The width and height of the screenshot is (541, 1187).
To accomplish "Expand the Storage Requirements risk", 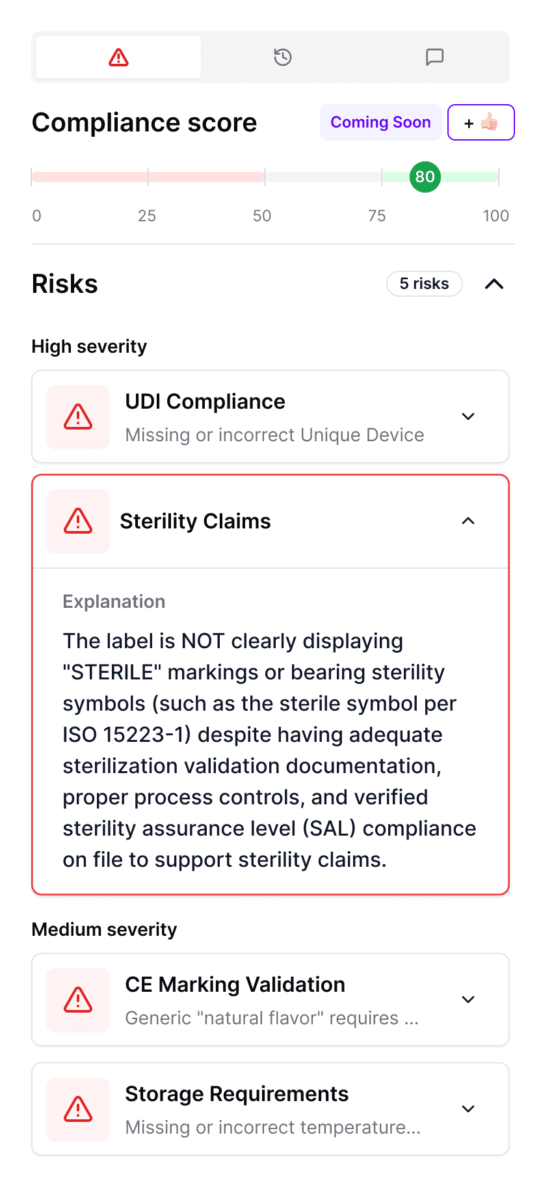I will 468,1109.
